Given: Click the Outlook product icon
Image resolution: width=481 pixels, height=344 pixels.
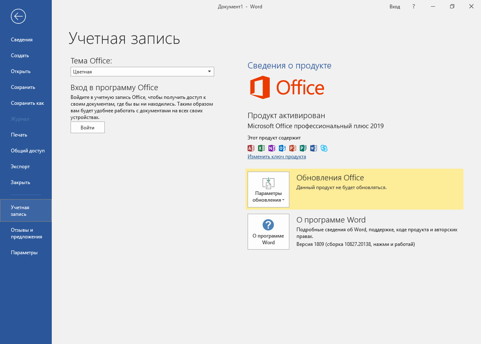Looking at the screenshot, I should tap(282, 148).
